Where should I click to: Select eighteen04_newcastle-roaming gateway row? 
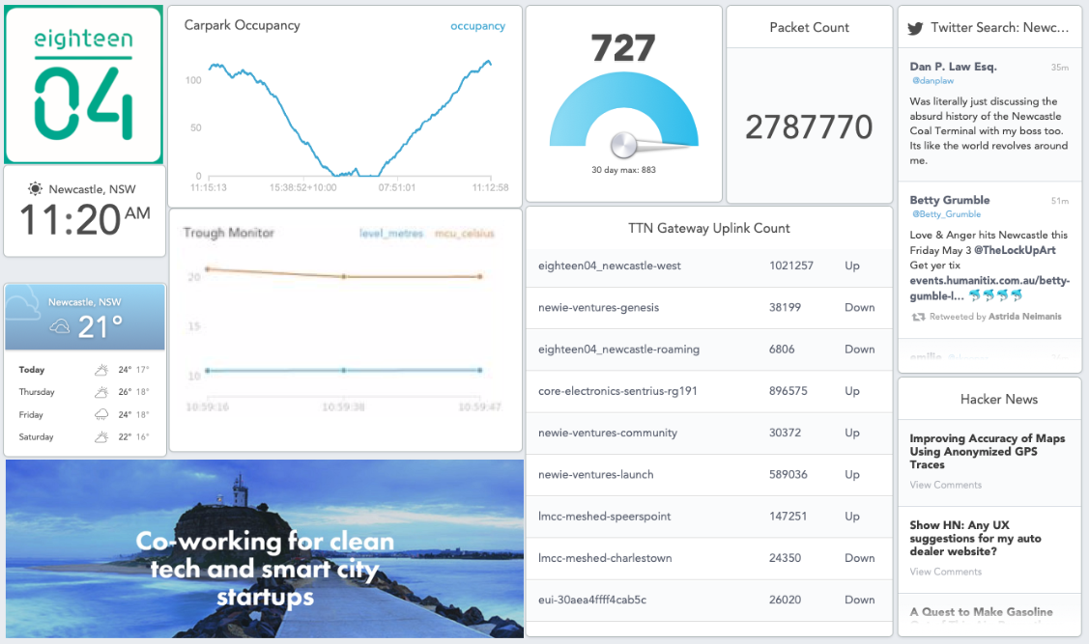[708, 350]
